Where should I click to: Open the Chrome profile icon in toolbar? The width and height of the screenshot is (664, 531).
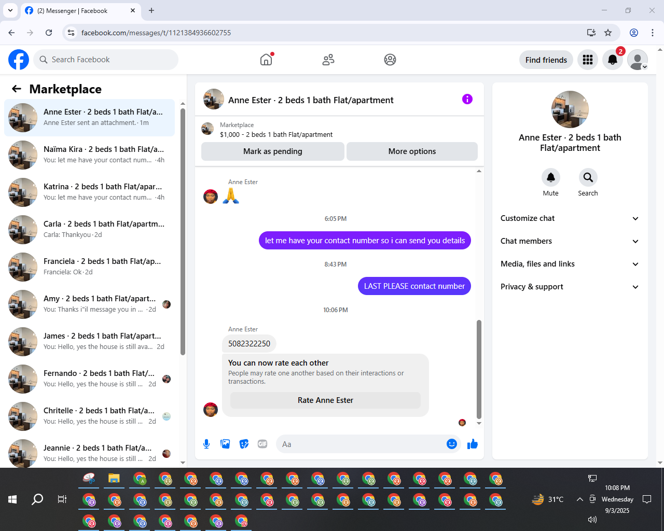click(634, 33)
